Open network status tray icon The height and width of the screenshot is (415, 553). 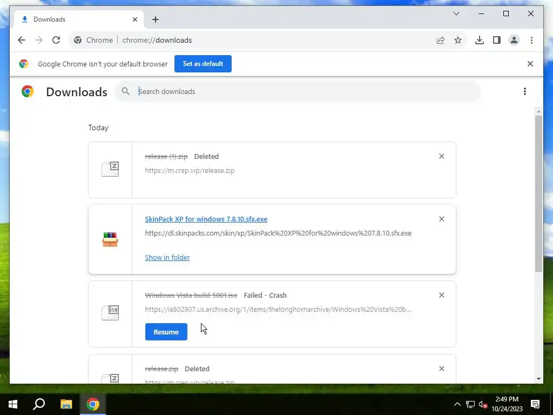click(x=470, y=404)
